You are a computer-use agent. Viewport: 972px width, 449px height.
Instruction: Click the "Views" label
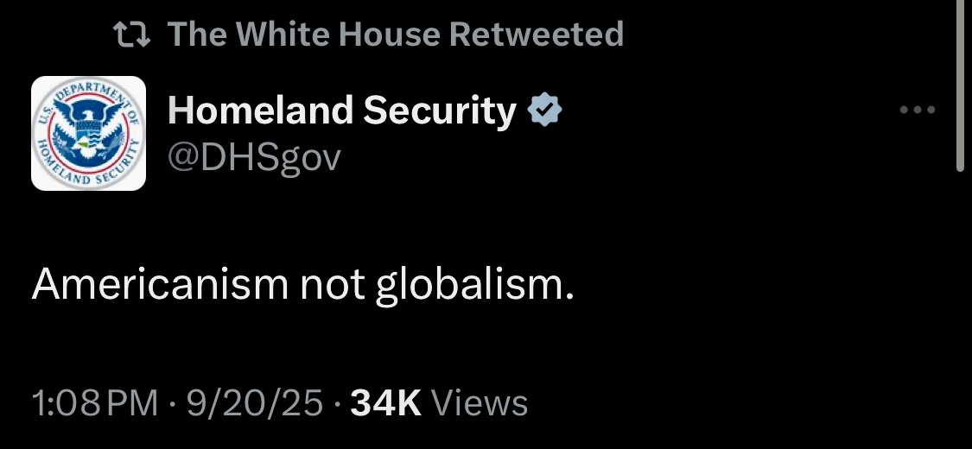(x=480, y=403)
